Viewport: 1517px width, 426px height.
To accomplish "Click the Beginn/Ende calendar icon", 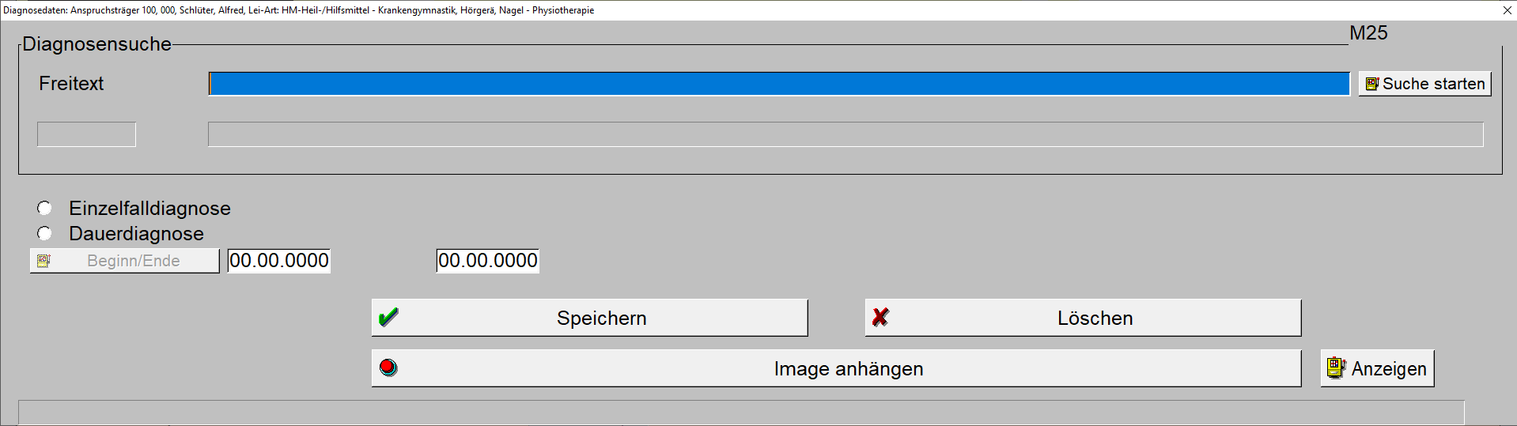I will click(x=44, y=261).
